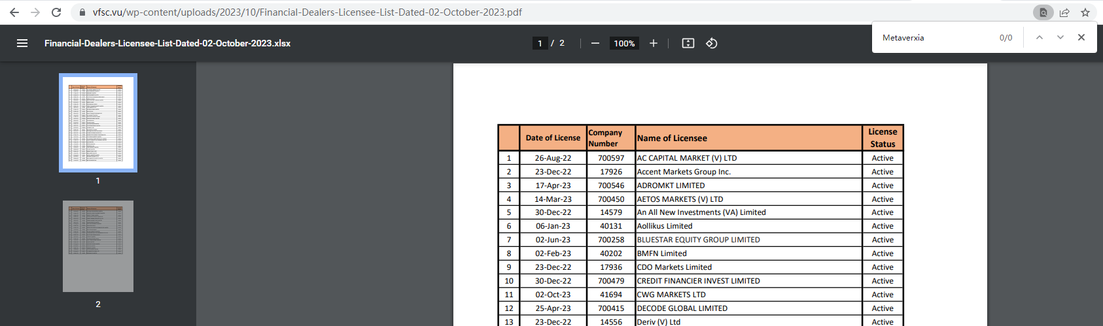
Task: Click date '06-Jan-23'
Action: pos(553,226)
